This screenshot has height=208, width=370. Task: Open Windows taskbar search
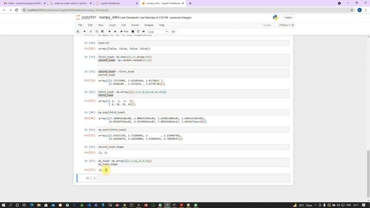(10, 205)
